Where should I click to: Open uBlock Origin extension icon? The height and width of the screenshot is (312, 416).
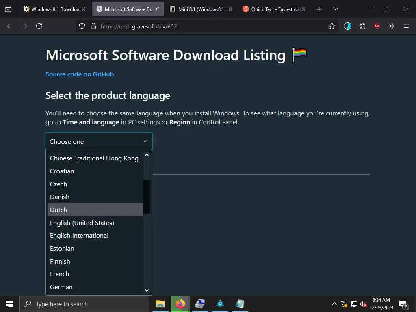pos(377,26)
